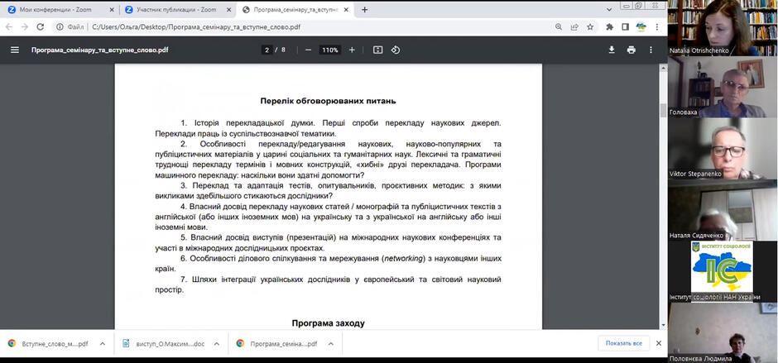The height and width of the screenshot is (363, 778).
Task: Print the PDF document
Action: [632, 50]
